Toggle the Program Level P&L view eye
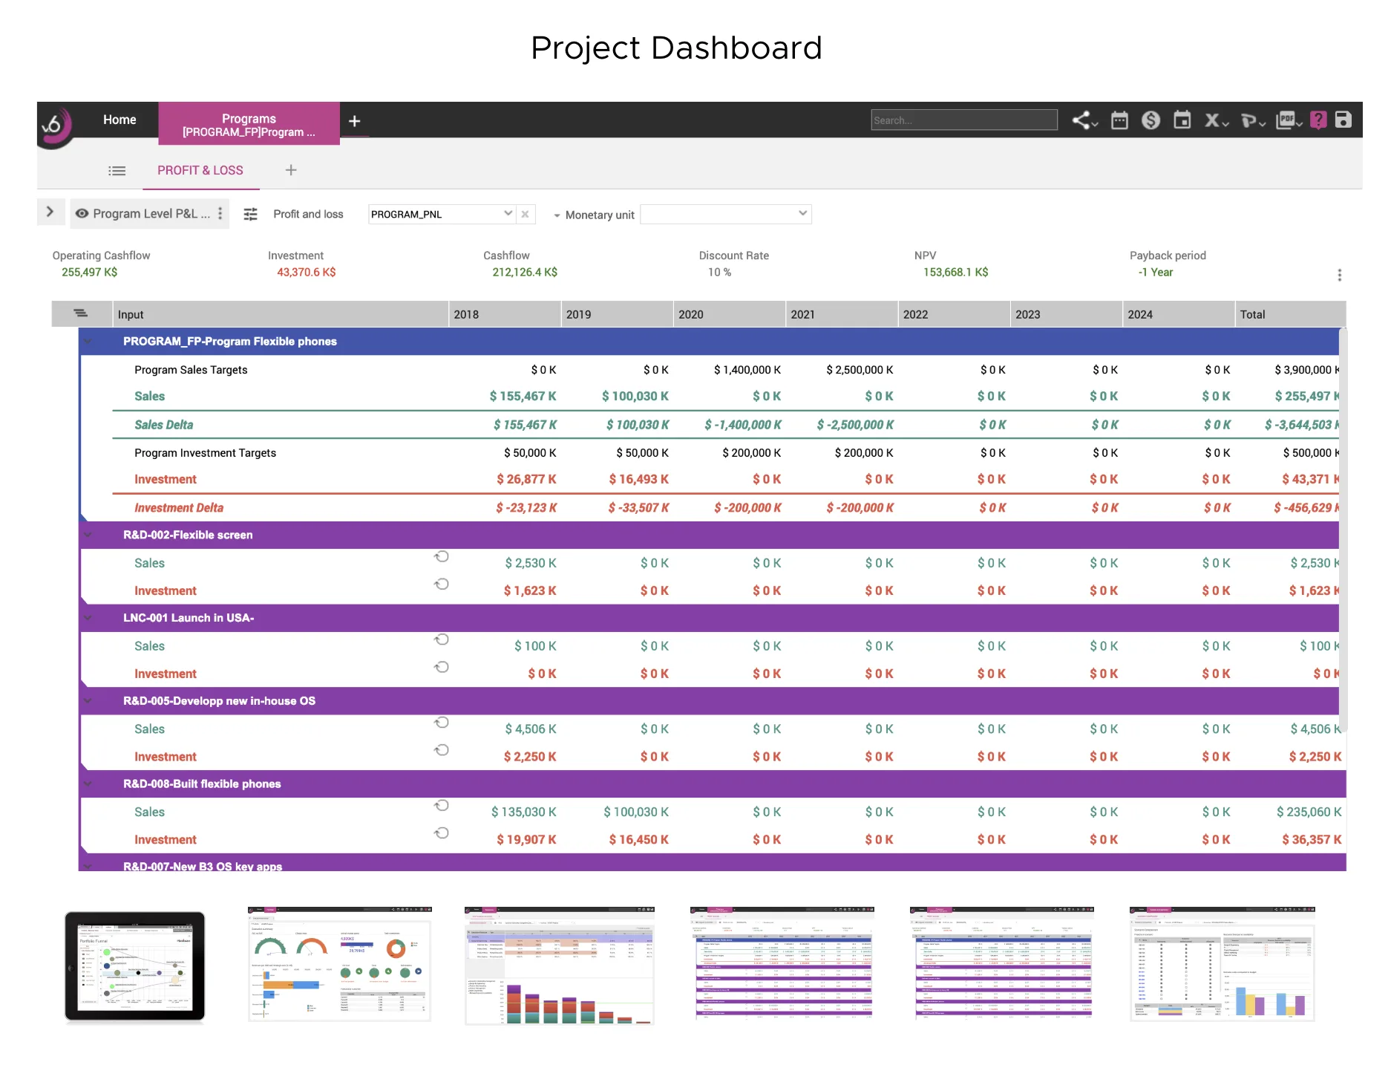1391x1065 pixels. 82,213
